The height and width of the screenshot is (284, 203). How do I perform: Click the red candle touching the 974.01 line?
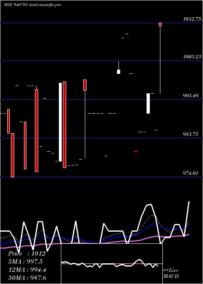[x=13, y=155]
